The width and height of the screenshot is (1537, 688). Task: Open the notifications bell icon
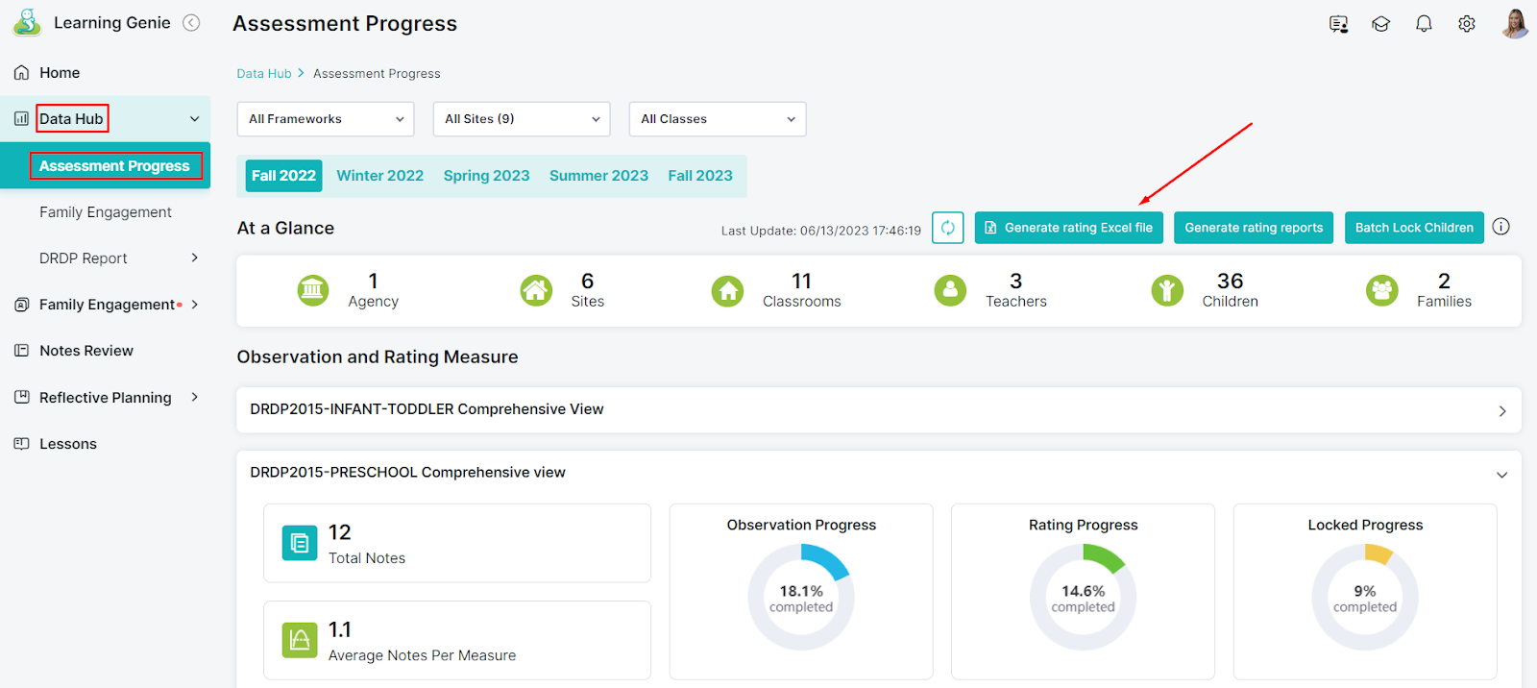(1424, 24)
